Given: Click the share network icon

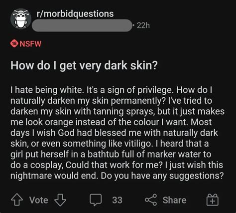Looking at the screenshot, I should click(151, 200).
